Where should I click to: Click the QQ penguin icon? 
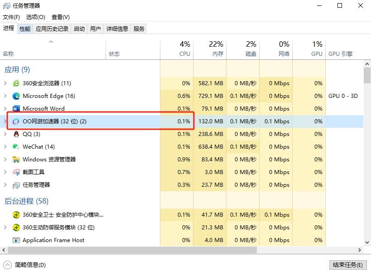coord(16,134)
